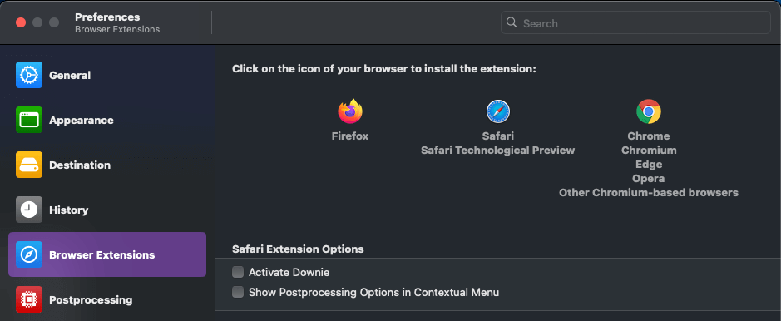Select the Appearance window icon

point(29,120)
